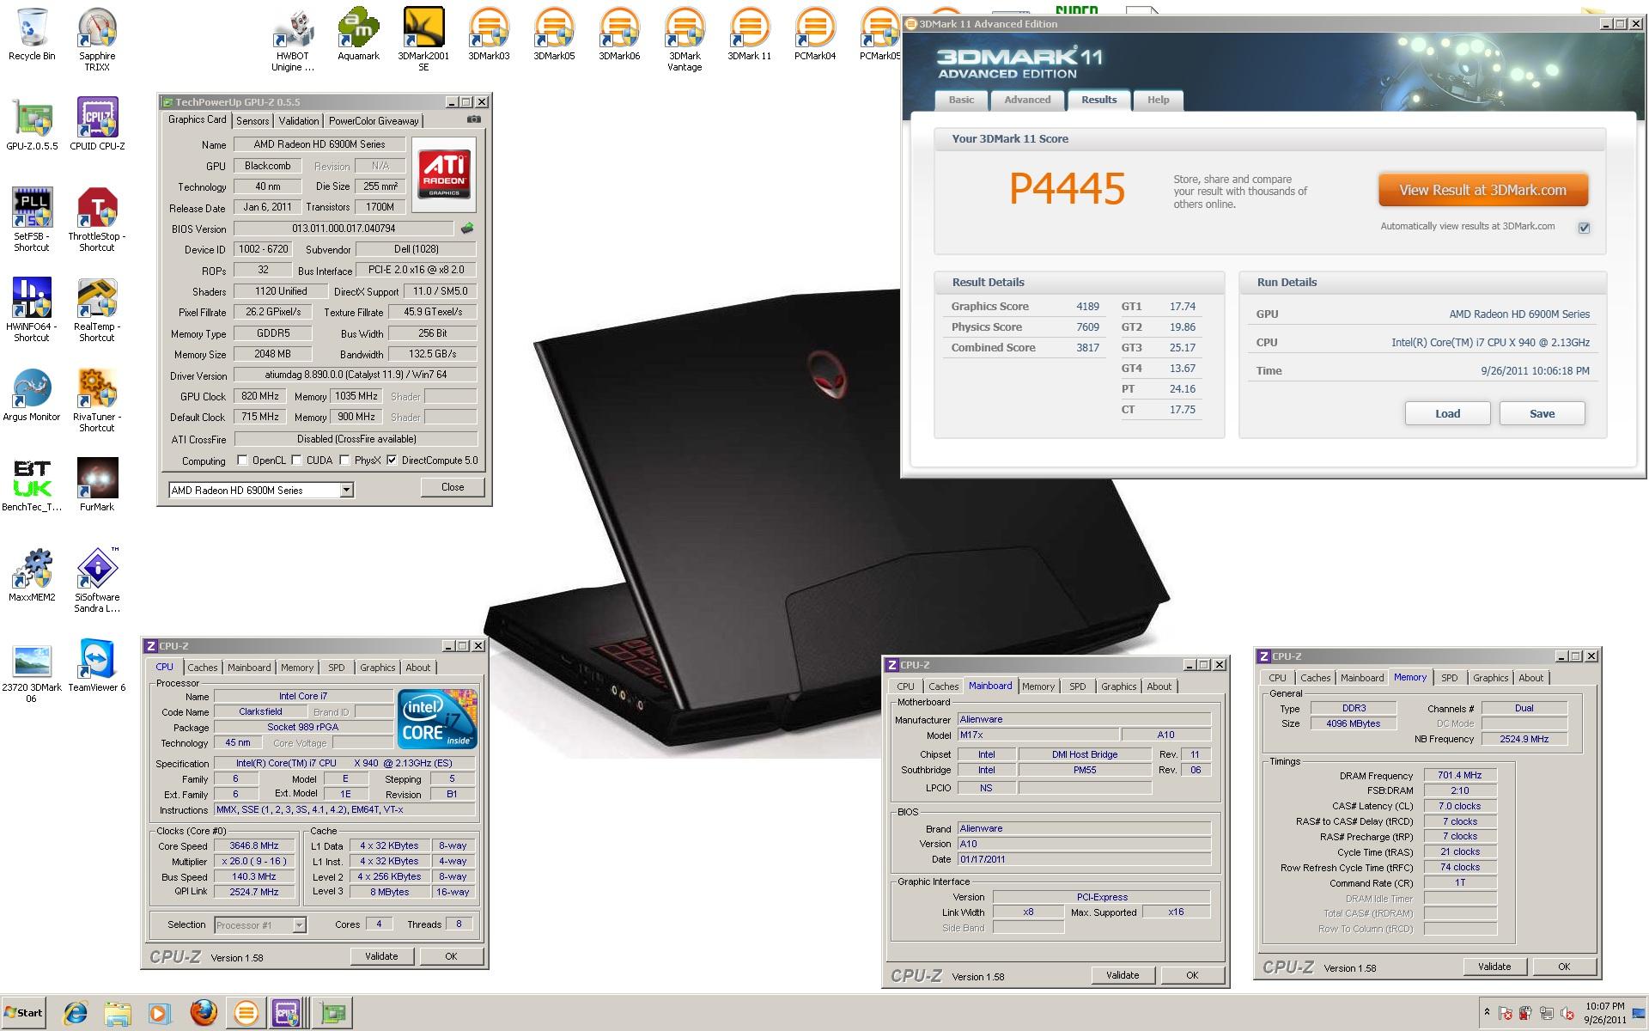Viewport: 1649px width, 1031px height.
Task: Toggle DirectCompute 5.0 checkbox
Action: [x=392, y=461]
